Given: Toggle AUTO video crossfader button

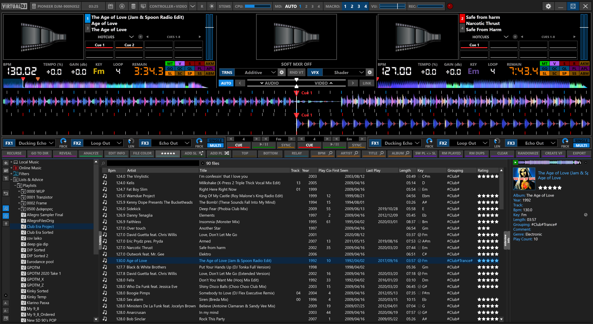Looking at the screenshot, I should [x=226, y=83].
